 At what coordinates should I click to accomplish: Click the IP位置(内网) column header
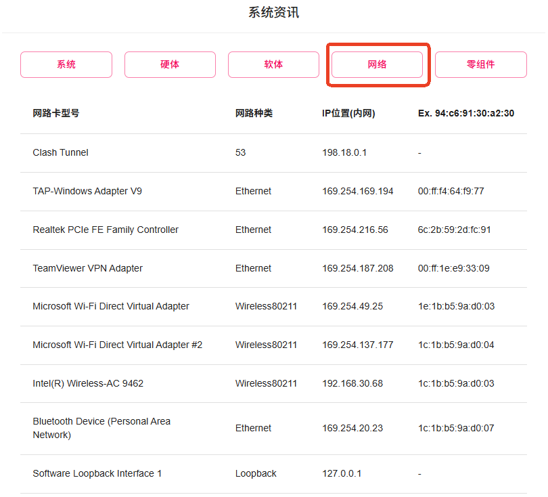tap(348, 113)
